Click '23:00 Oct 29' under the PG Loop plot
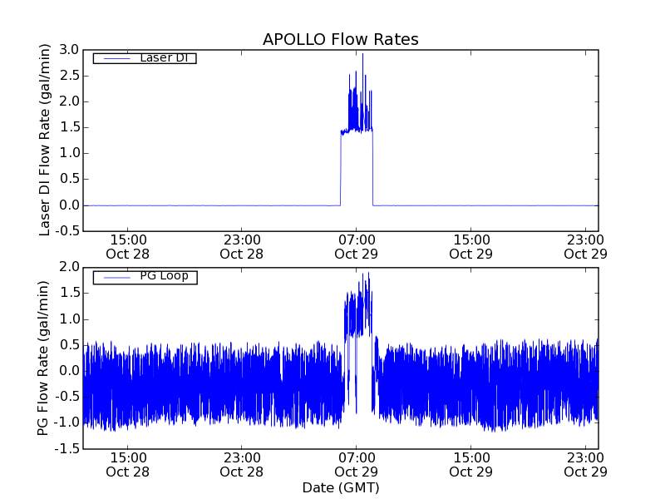665x499 pixels. click(585, 465)
